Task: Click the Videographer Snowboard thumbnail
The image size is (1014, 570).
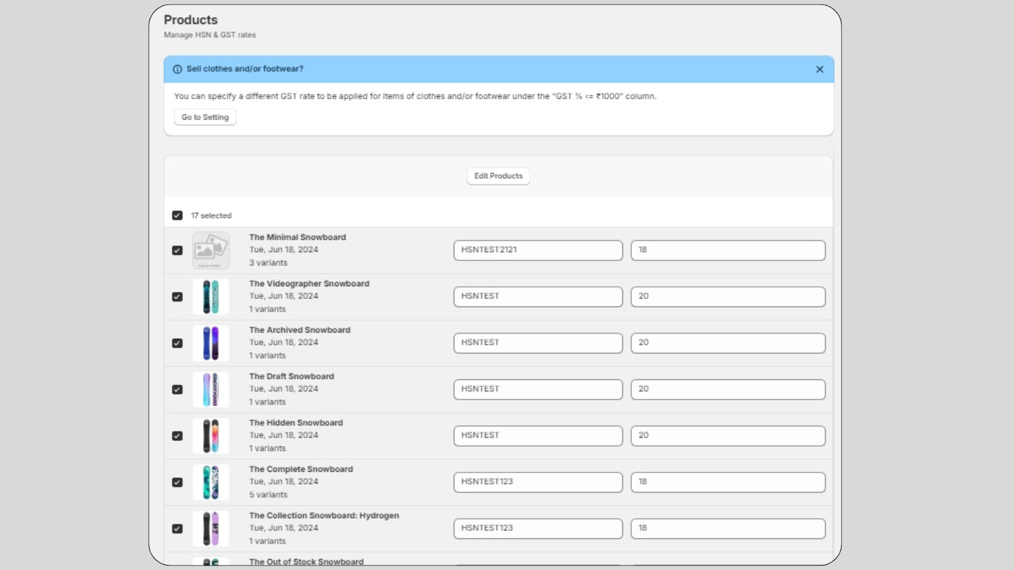Action: coord(211,296)
